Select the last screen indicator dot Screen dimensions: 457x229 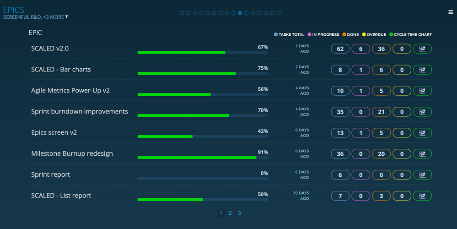point(279,13)
